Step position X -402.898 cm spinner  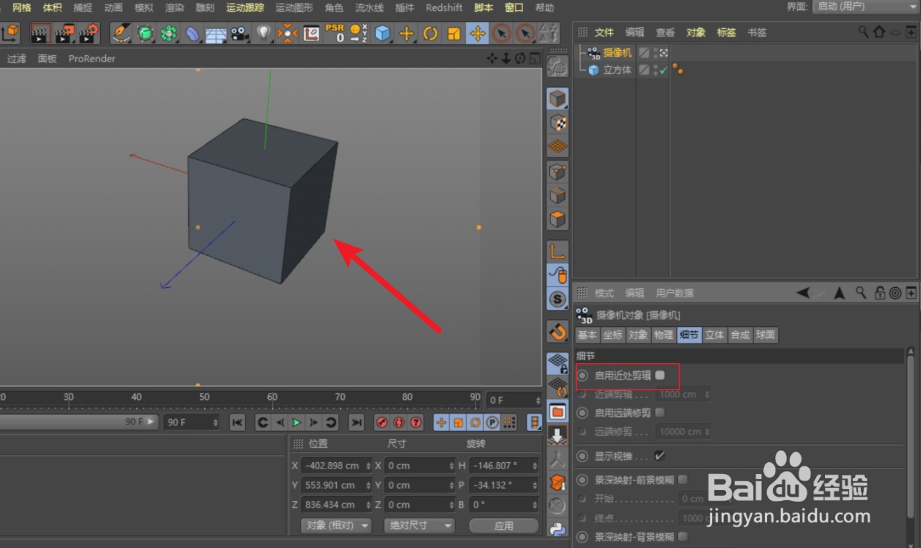[x=368, y=466]
